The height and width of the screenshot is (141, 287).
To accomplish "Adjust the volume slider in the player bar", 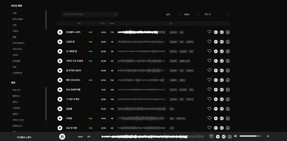I will tap(250, 136).
